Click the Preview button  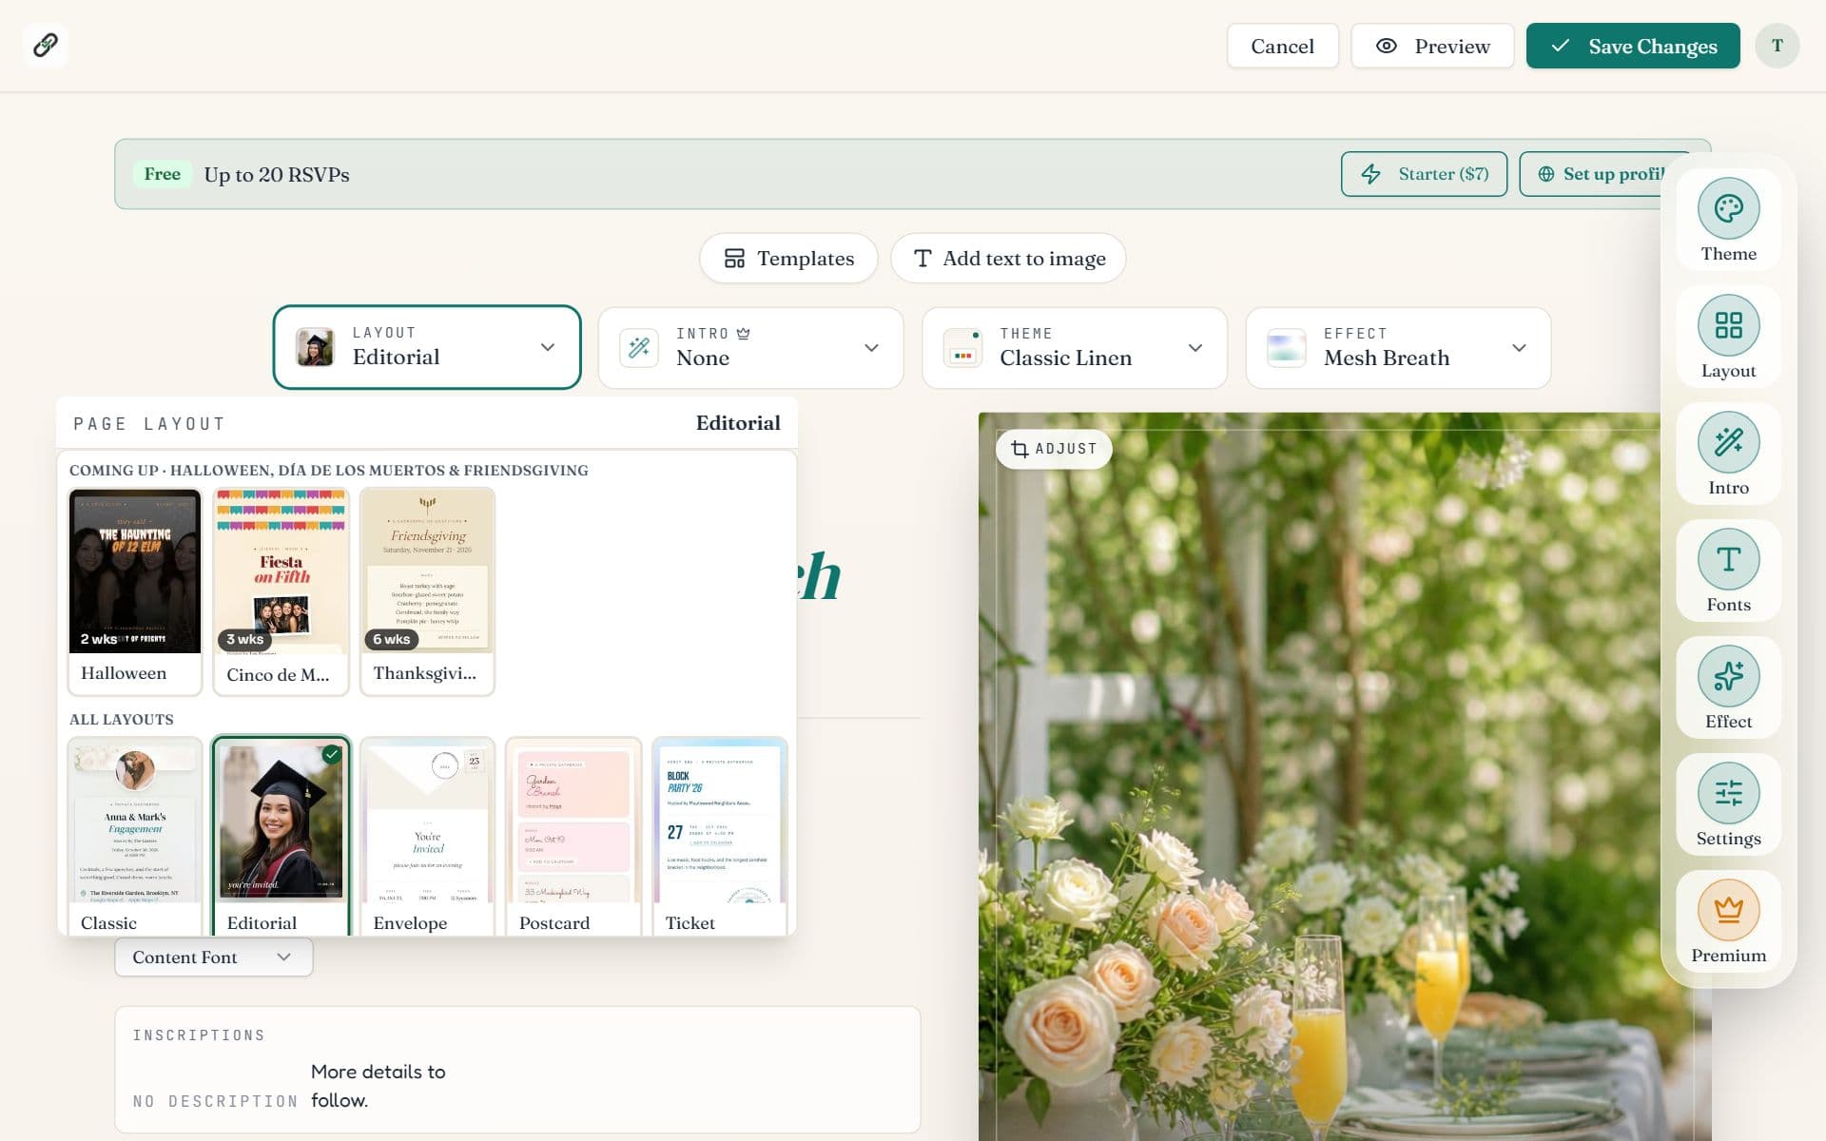1432,46
